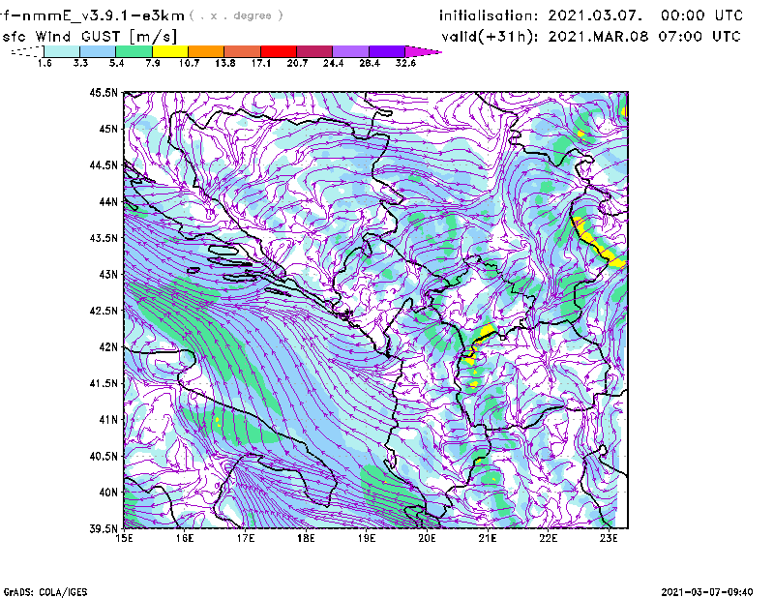Image resolution: width=774 pixels, height=598 pixels.
Task: Select the green 5.4–7.9 legend swatch
Action: [x=134, y=51]
